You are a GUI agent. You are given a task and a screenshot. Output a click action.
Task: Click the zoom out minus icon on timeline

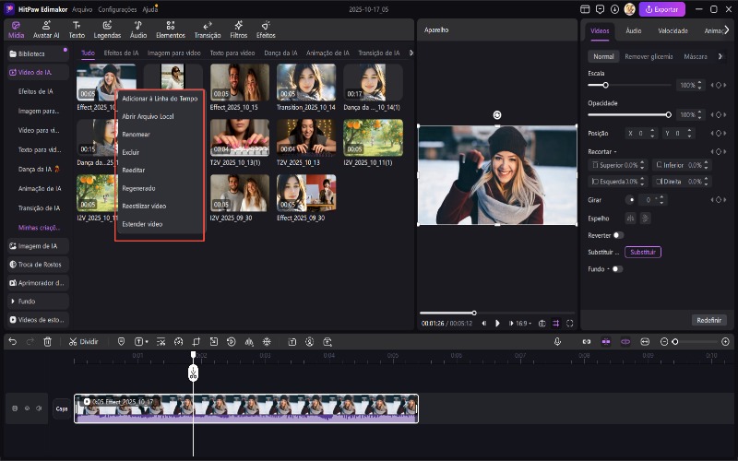coord(664,342)
